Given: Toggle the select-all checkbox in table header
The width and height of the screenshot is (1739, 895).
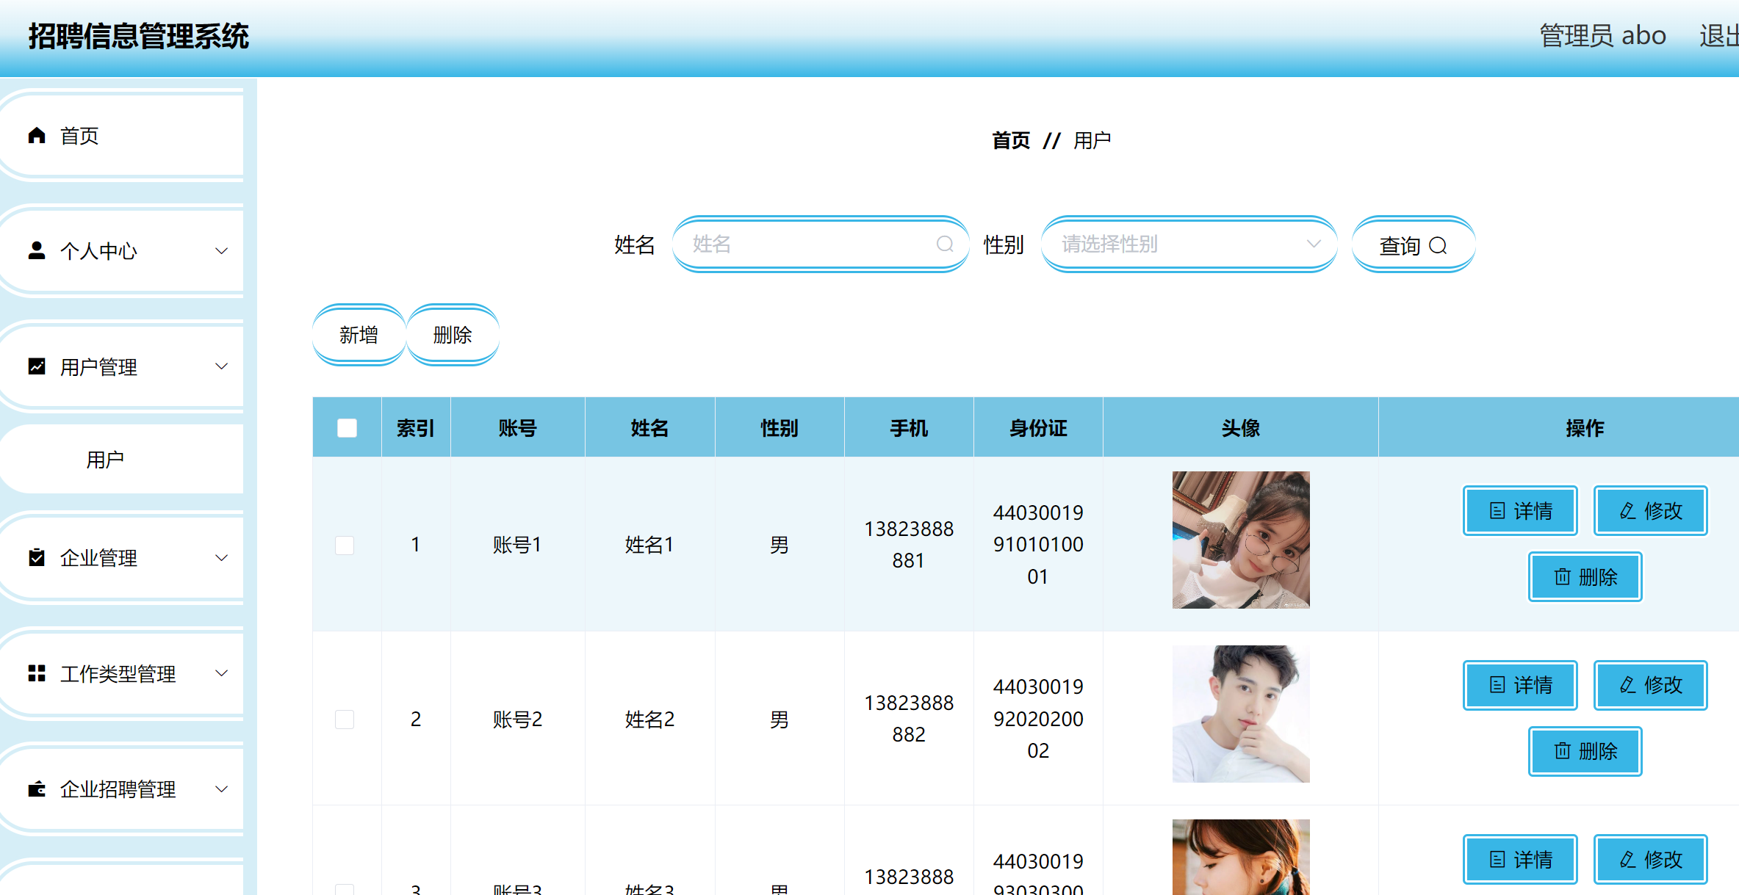Looking at the screenshot, I should tap(347, 428).
